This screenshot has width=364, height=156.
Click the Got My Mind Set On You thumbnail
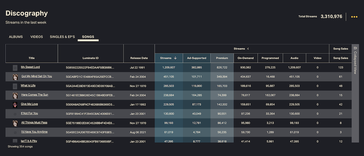click(x=15, y=77)
